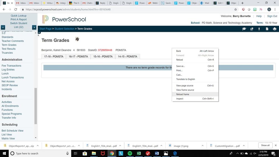Open Microsoft Edge from taskbar
The height and width of the screenshot is (157, 279).
tap(175, 153)
